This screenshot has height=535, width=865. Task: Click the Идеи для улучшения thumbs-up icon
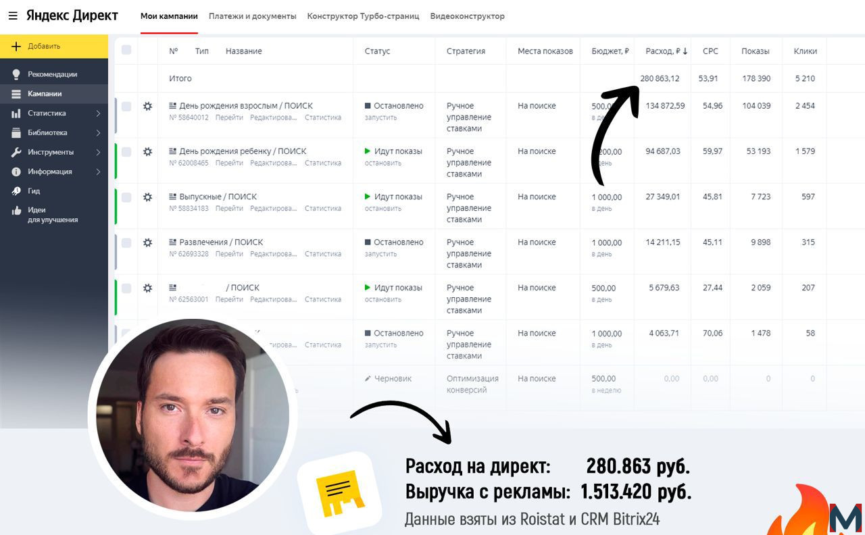pyautogui.click(x=16, y=211)
